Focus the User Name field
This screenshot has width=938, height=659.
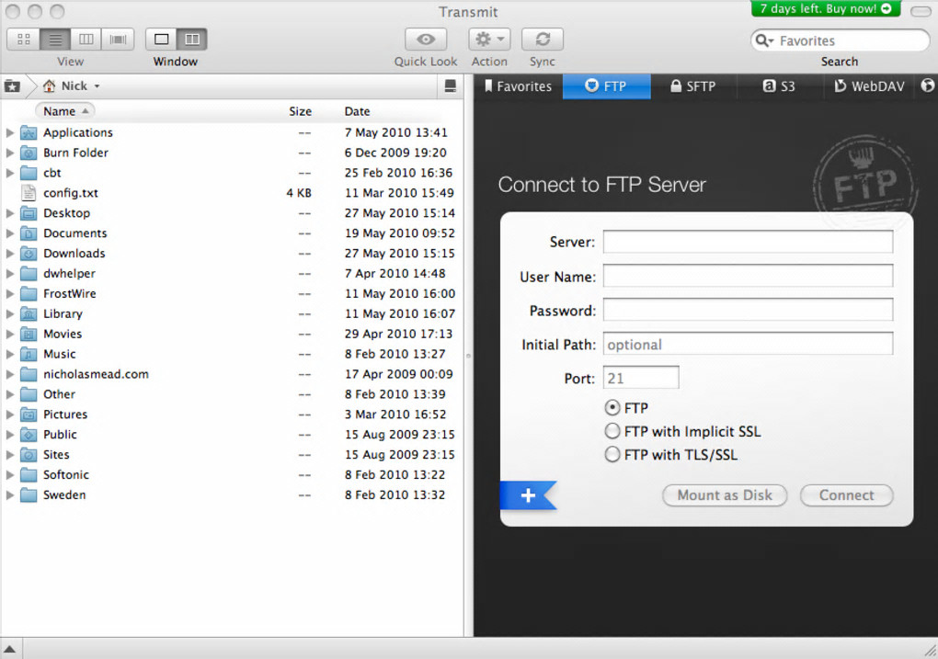click(x=748, y=277)
